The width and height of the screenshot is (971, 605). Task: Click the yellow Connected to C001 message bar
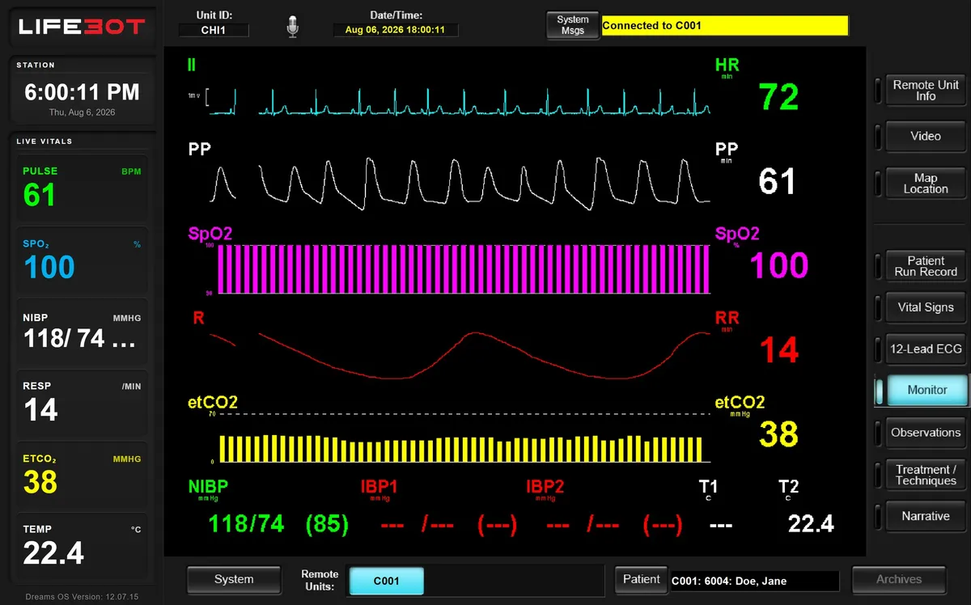point(725,26)
